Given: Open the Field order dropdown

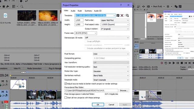Looking at the screenshot, I should coord(115,20).
